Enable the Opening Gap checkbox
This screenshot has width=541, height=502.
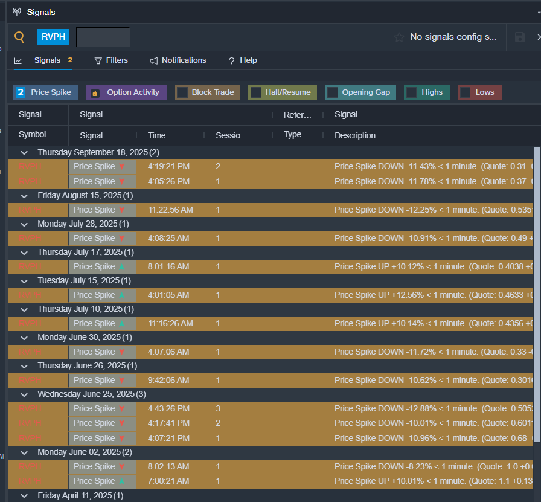[x=332, y=92]
